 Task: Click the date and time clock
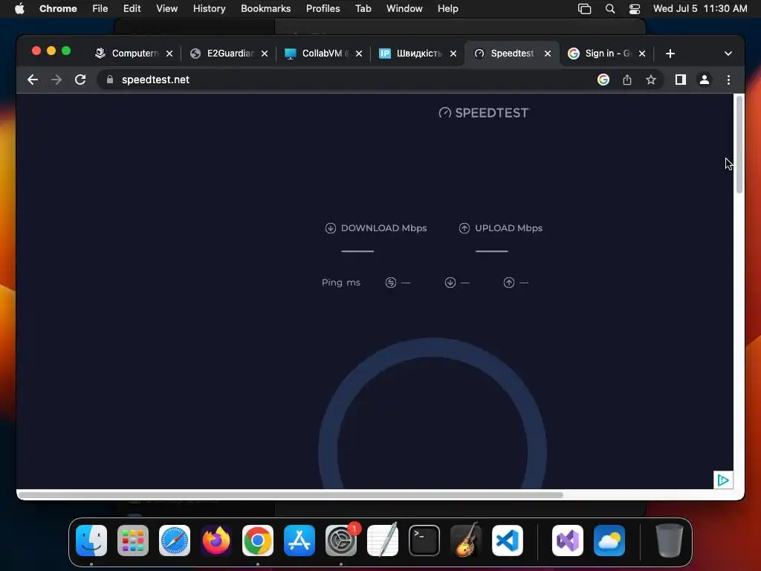pos(700,9)
